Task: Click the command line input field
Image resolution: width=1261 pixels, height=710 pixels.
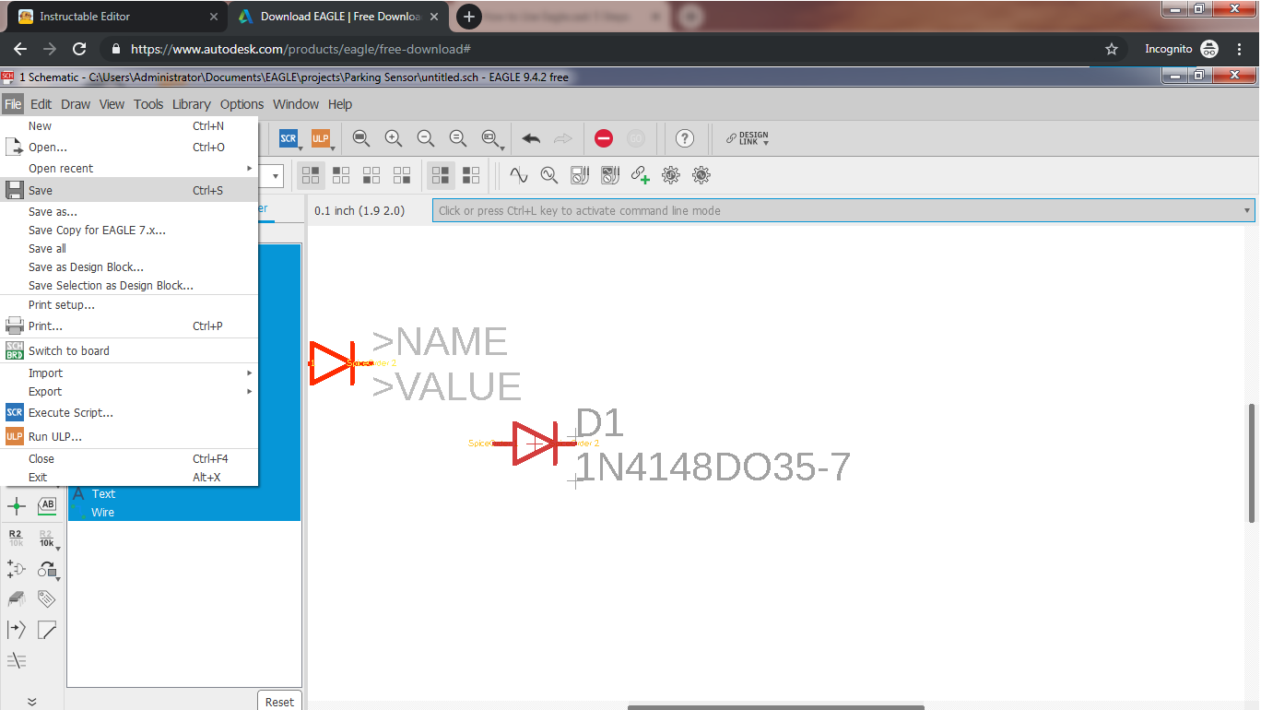Action: 843,210
